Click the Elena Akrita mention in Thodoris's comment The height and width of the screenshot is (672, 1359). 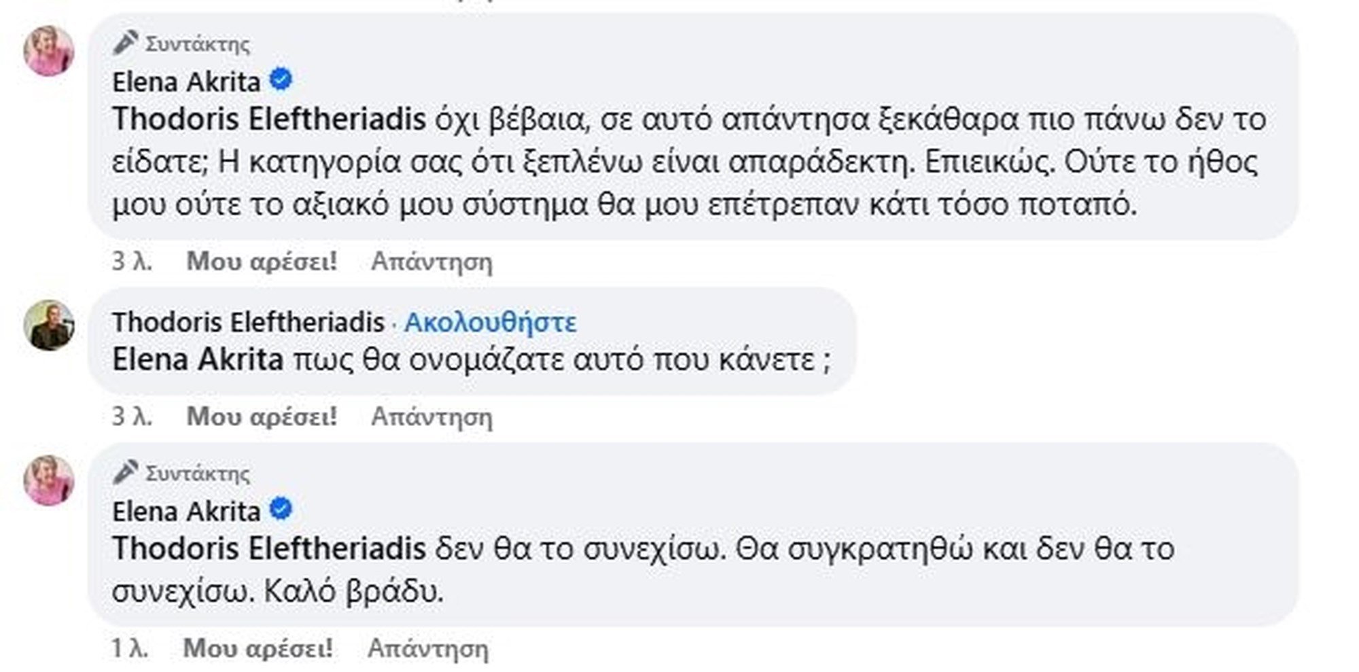[197, 359]
